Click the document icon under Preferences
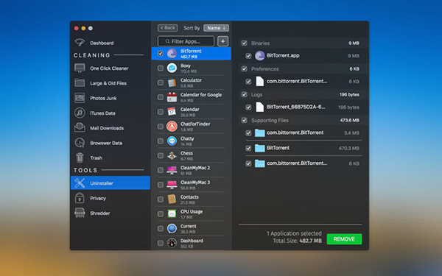This screenshot has height=276, width=442. [259, 82]
